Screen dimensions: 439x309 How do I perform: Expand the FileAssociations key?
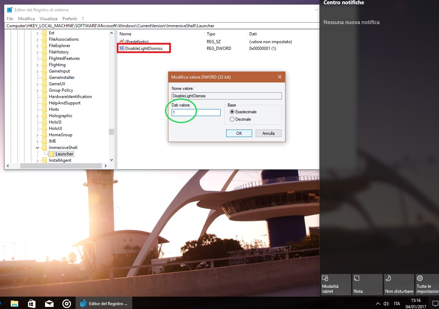click(37, 39)
